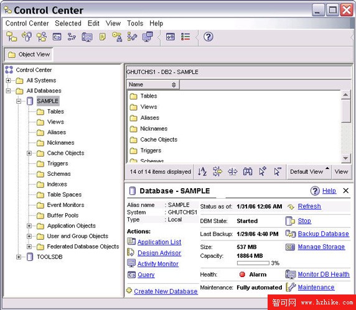
Task: Expand the User and Group Objects node
Action: (x=29, y=236)
